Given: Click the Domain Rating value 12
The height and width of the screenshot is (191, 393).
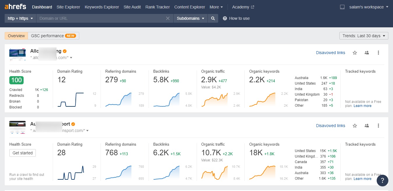Looking at the screenshot, I should (61, 80).
